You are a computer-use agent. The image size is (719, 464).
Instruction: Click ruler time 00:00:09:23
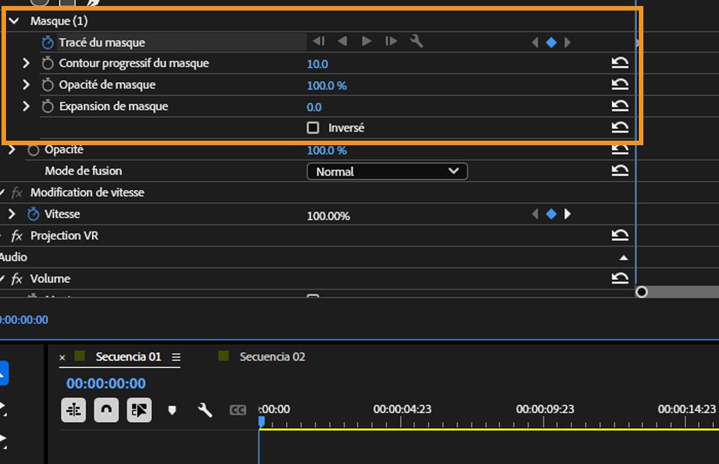[544, 409]
